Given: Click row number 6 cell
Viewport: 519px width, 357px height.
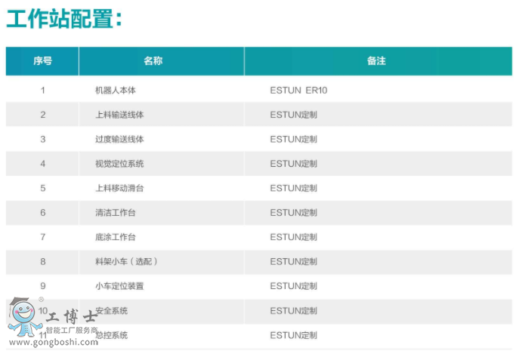Looking at the screenshot, I should point(43,213).
